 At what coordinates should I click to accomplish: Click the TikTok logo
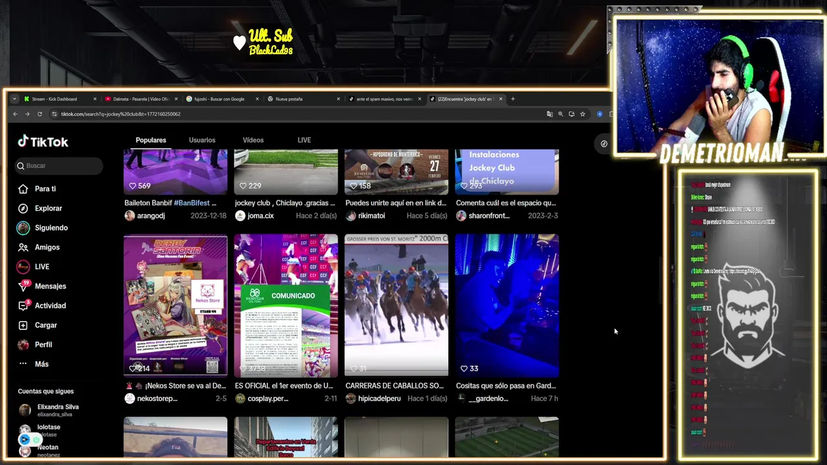click(x=43, y=142)
